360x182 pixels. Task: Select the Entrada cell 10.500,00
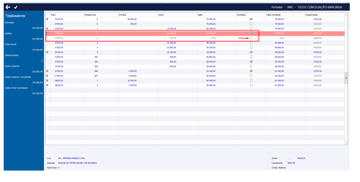(x=132, y=81)
